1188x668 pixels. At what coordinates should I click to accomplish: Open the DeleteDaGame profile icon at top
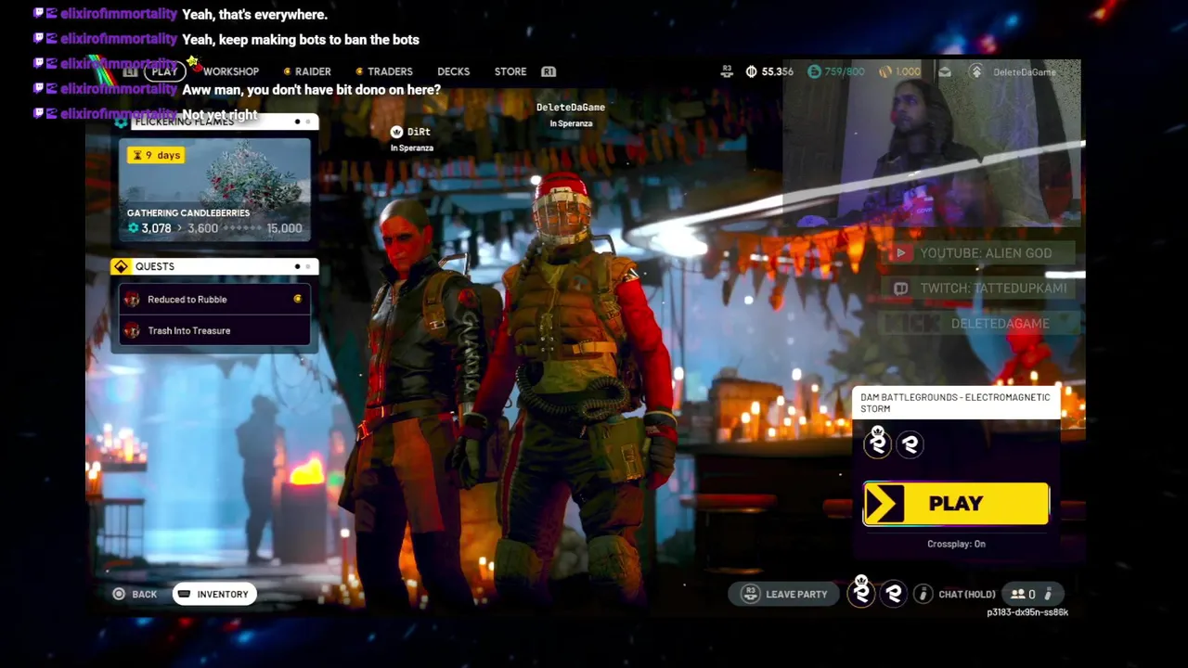[x=976, y=71]
